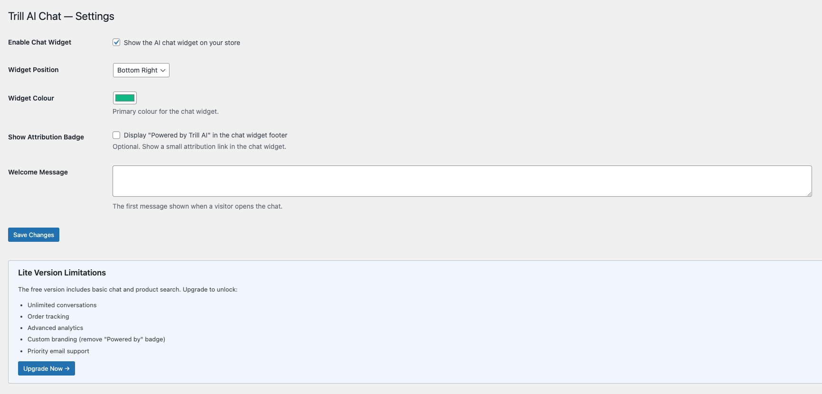Click the 'Custom branding' upgrade feature
Screen dimensions: 822x394
[x=96, y=339]
